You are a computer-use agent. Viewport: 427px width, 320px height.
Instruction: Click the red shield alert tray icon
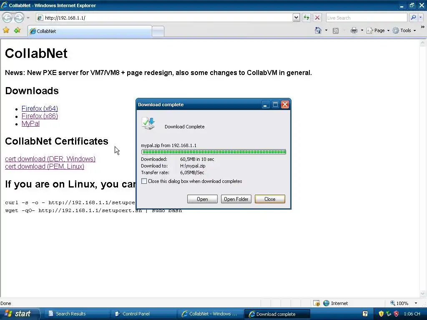[396, 314]
